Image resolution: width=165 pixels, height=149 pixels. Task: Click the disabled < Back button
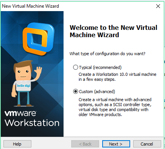[85, 144]
